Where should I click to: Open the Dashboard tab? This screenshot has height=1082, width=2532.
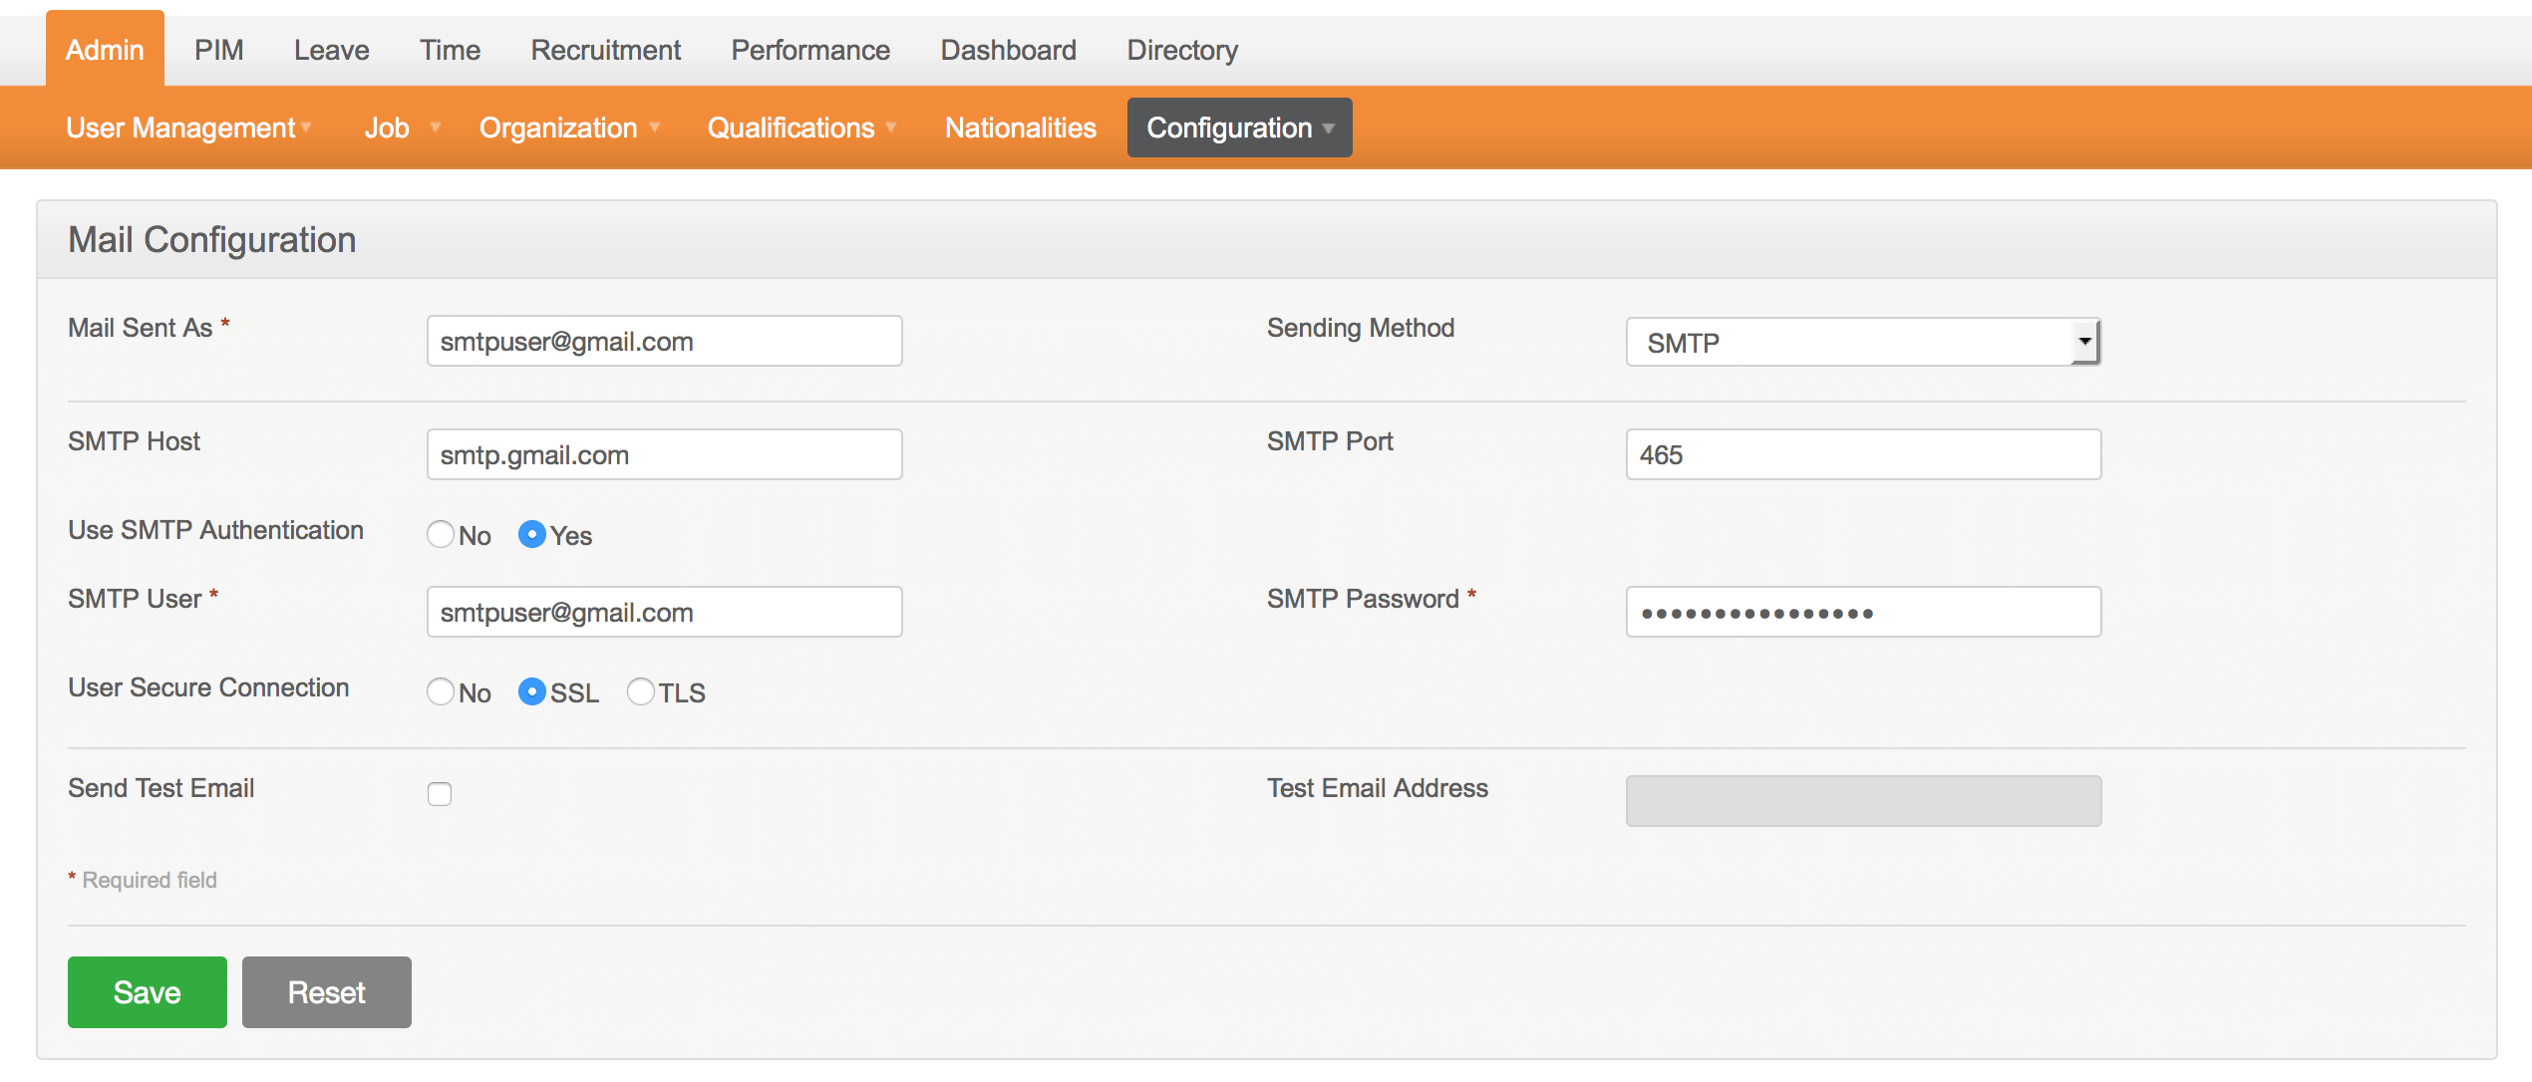click(x=1008, y=50)
